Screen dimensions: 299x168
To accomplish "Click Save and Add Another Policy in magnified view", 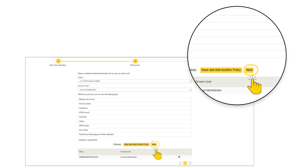I will tap(221, 70).
